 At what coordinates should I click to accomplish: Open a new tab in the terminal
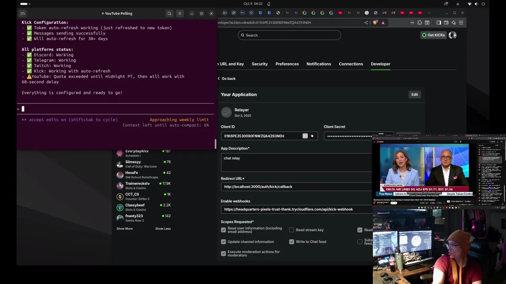(x=23, y=13)
